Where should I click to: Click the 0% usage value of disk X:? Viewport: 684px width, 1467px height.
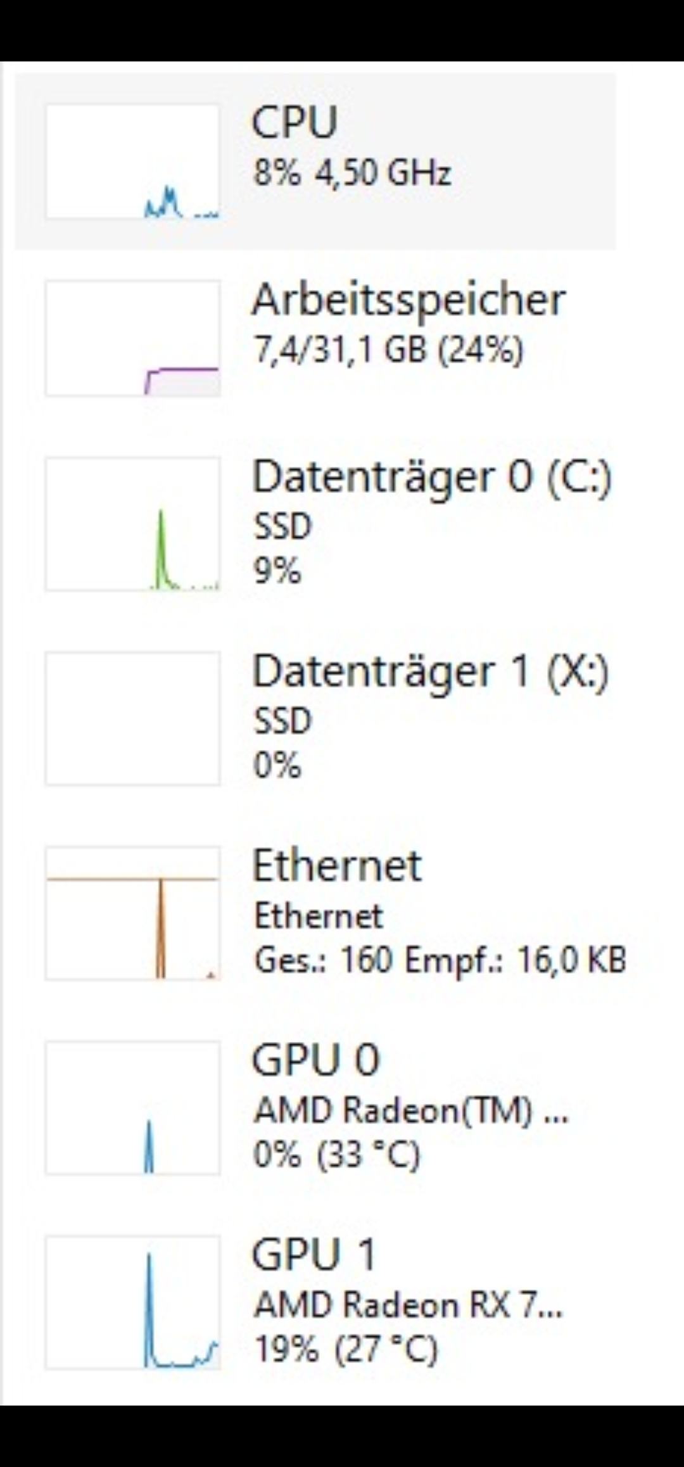(277, 765)
